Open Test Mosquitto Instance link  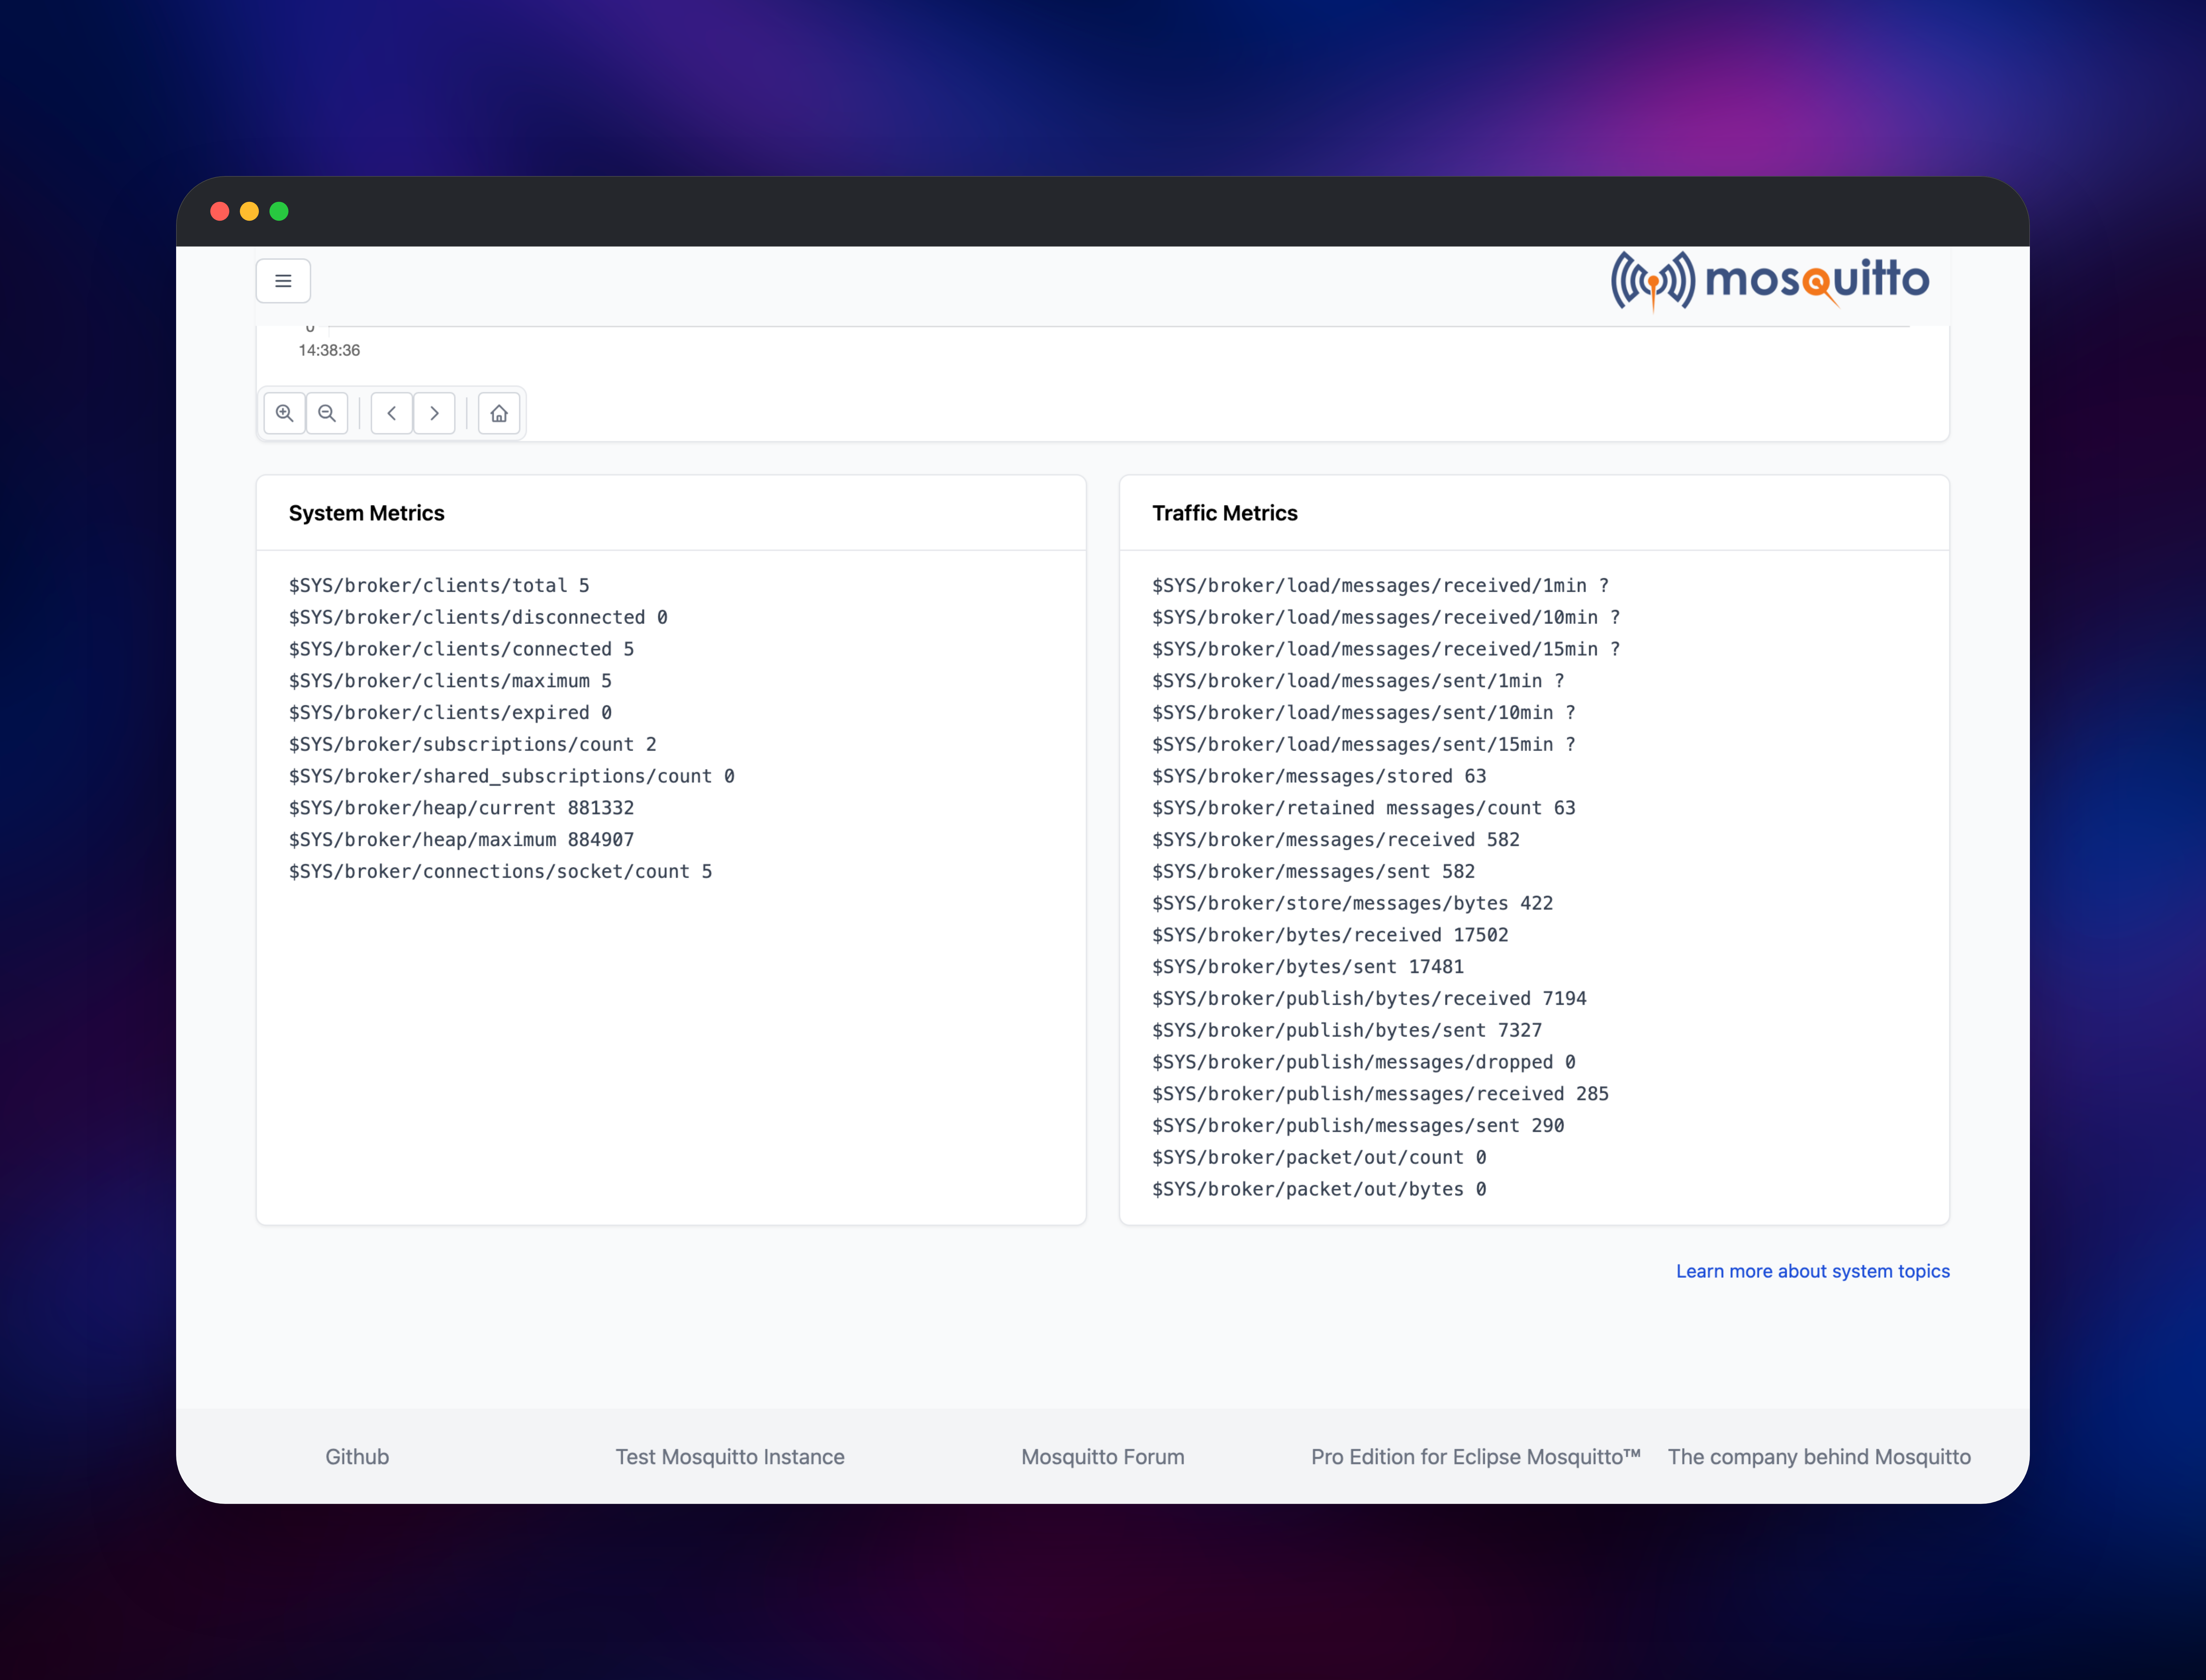pyautogui.click(x=730, y=1457)
